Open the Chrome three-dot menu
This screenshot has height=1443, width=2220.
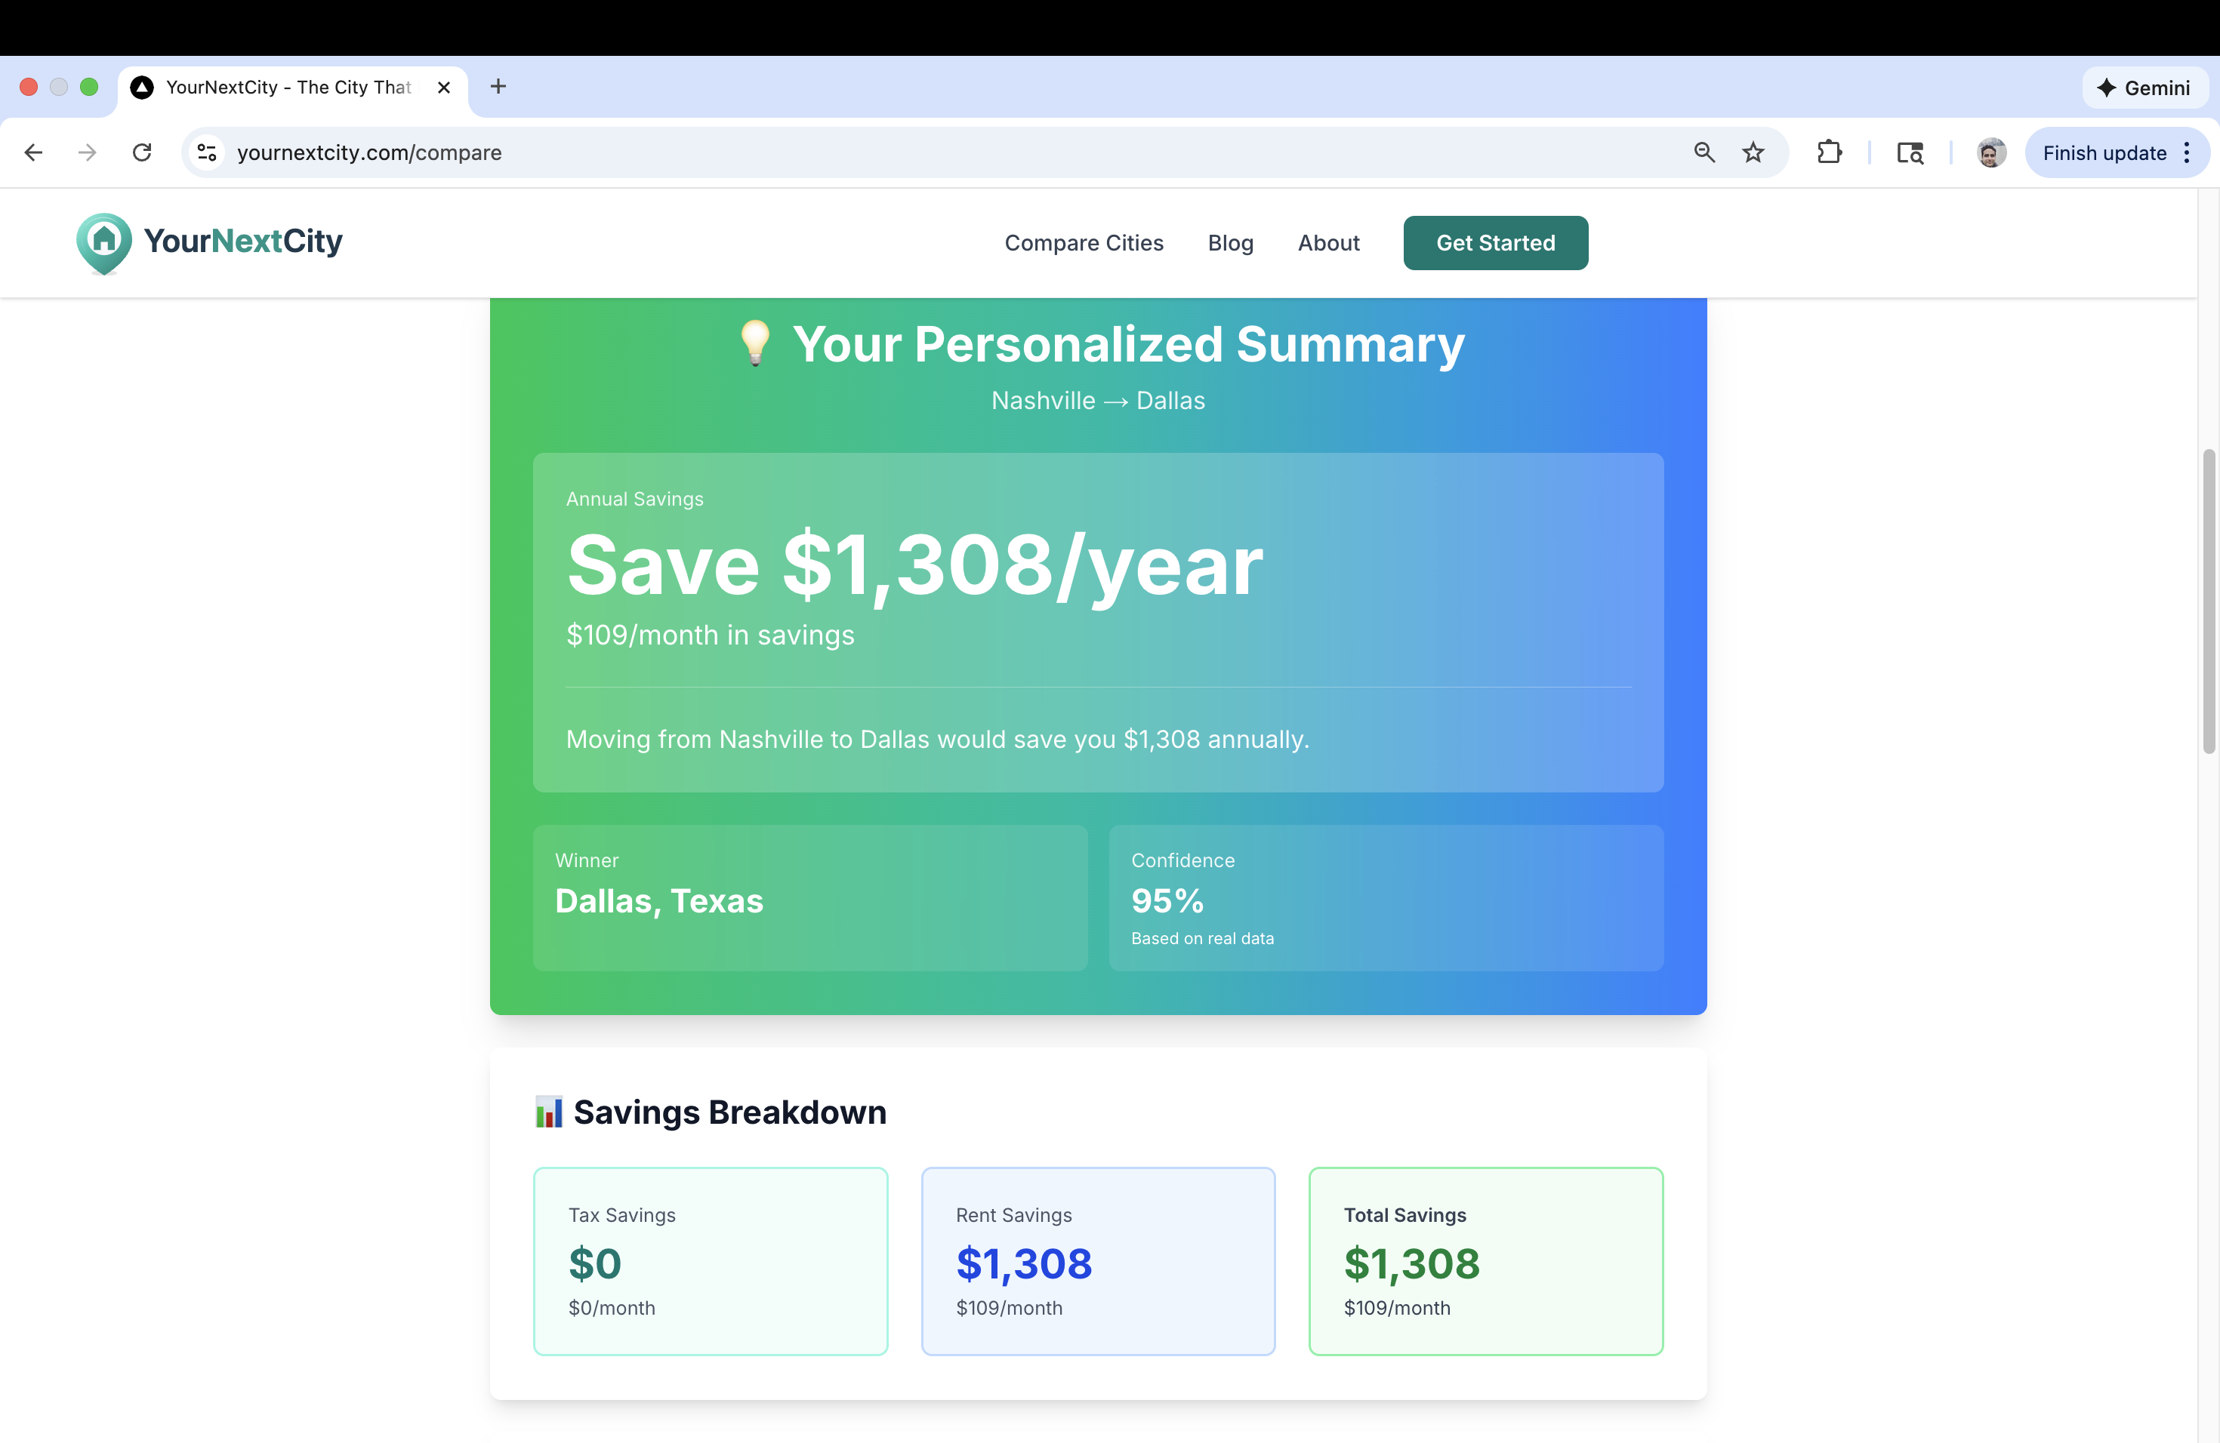coord(2188,152)
